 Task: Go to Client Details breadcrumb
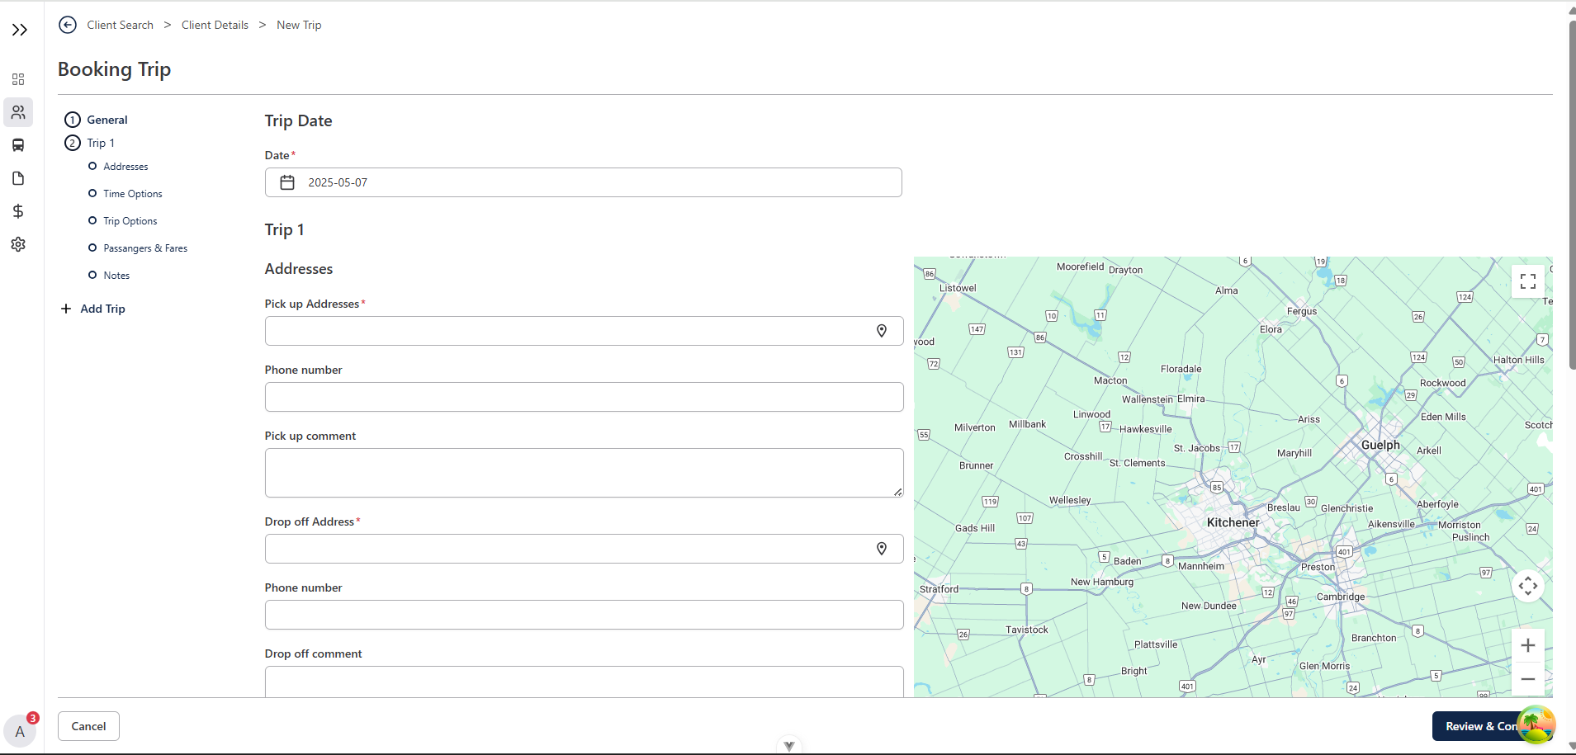215,25
